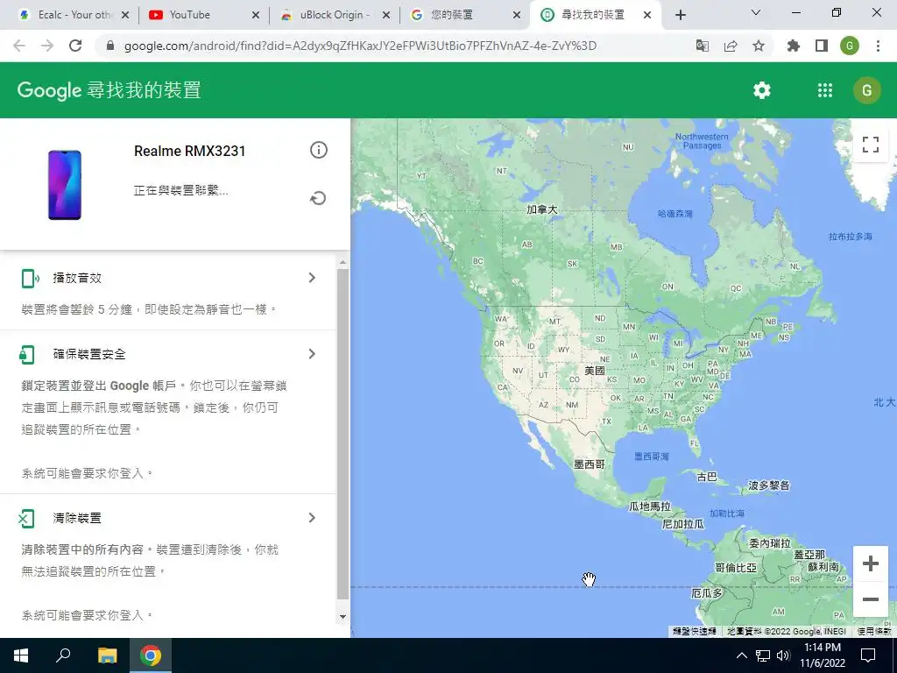Viewport: 897px width, 673px height.
Task: Open Find My Device settings gear
Action: [761, 90]
